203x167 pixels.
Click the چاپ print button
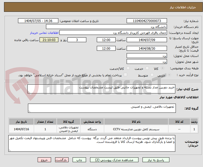(x=79, y=160)
